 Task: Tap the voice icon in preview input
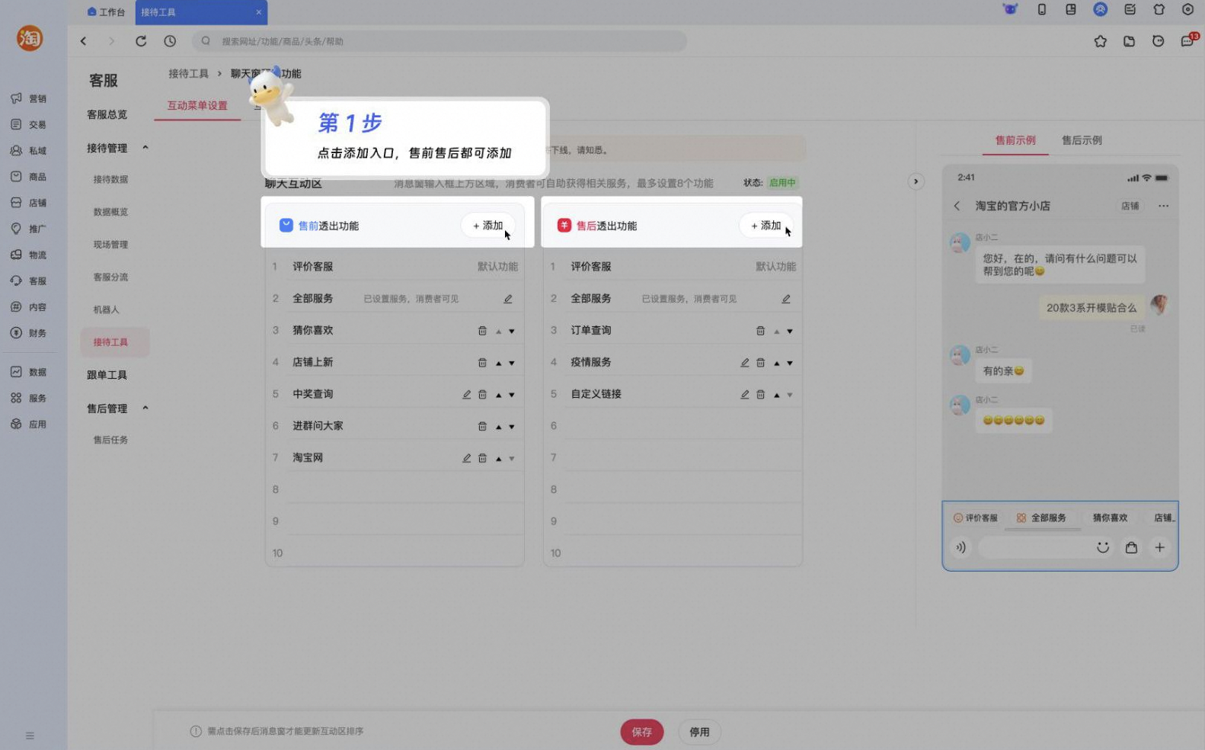961,547
